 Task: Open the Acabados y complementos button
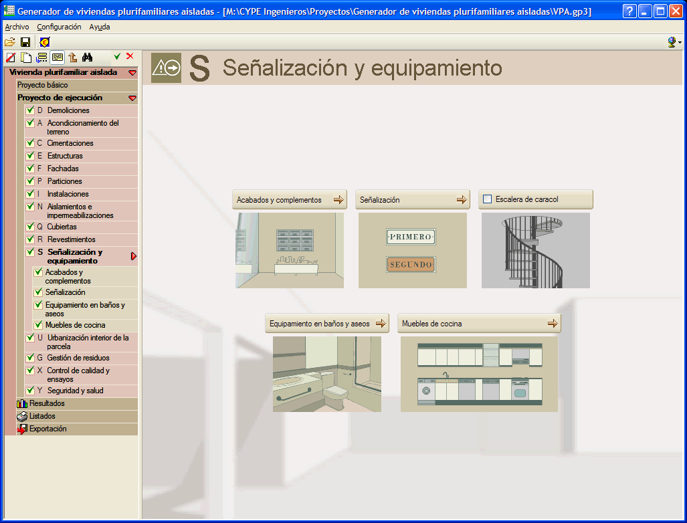[289, 200]
